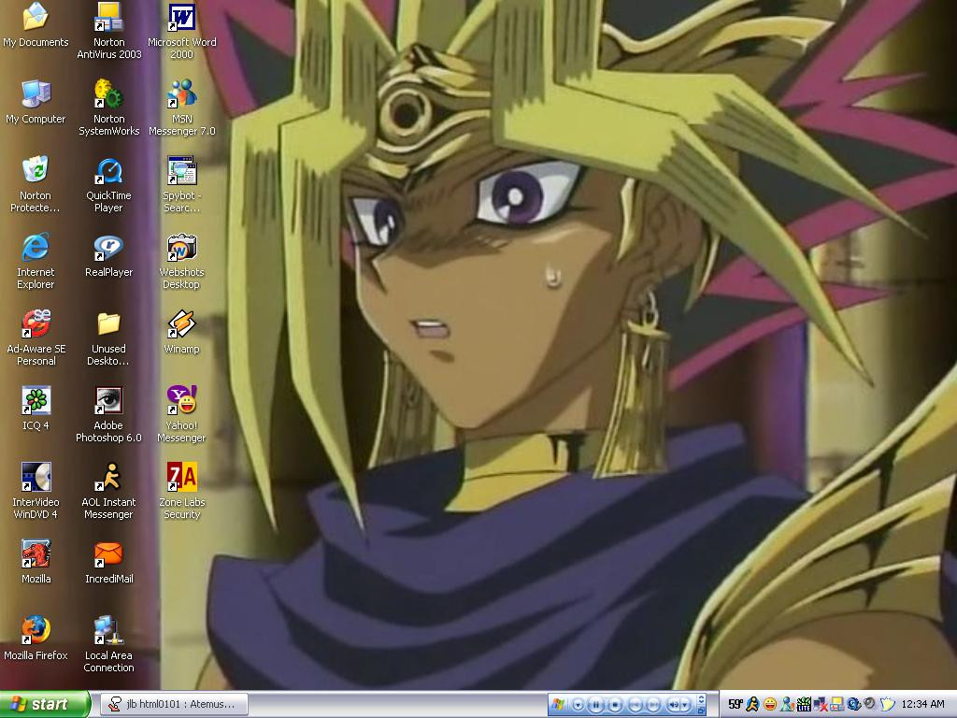This screenshot has width=957, height=718.
Task: Open the QuickTime tray icon
Action: [x=854, y=703]
